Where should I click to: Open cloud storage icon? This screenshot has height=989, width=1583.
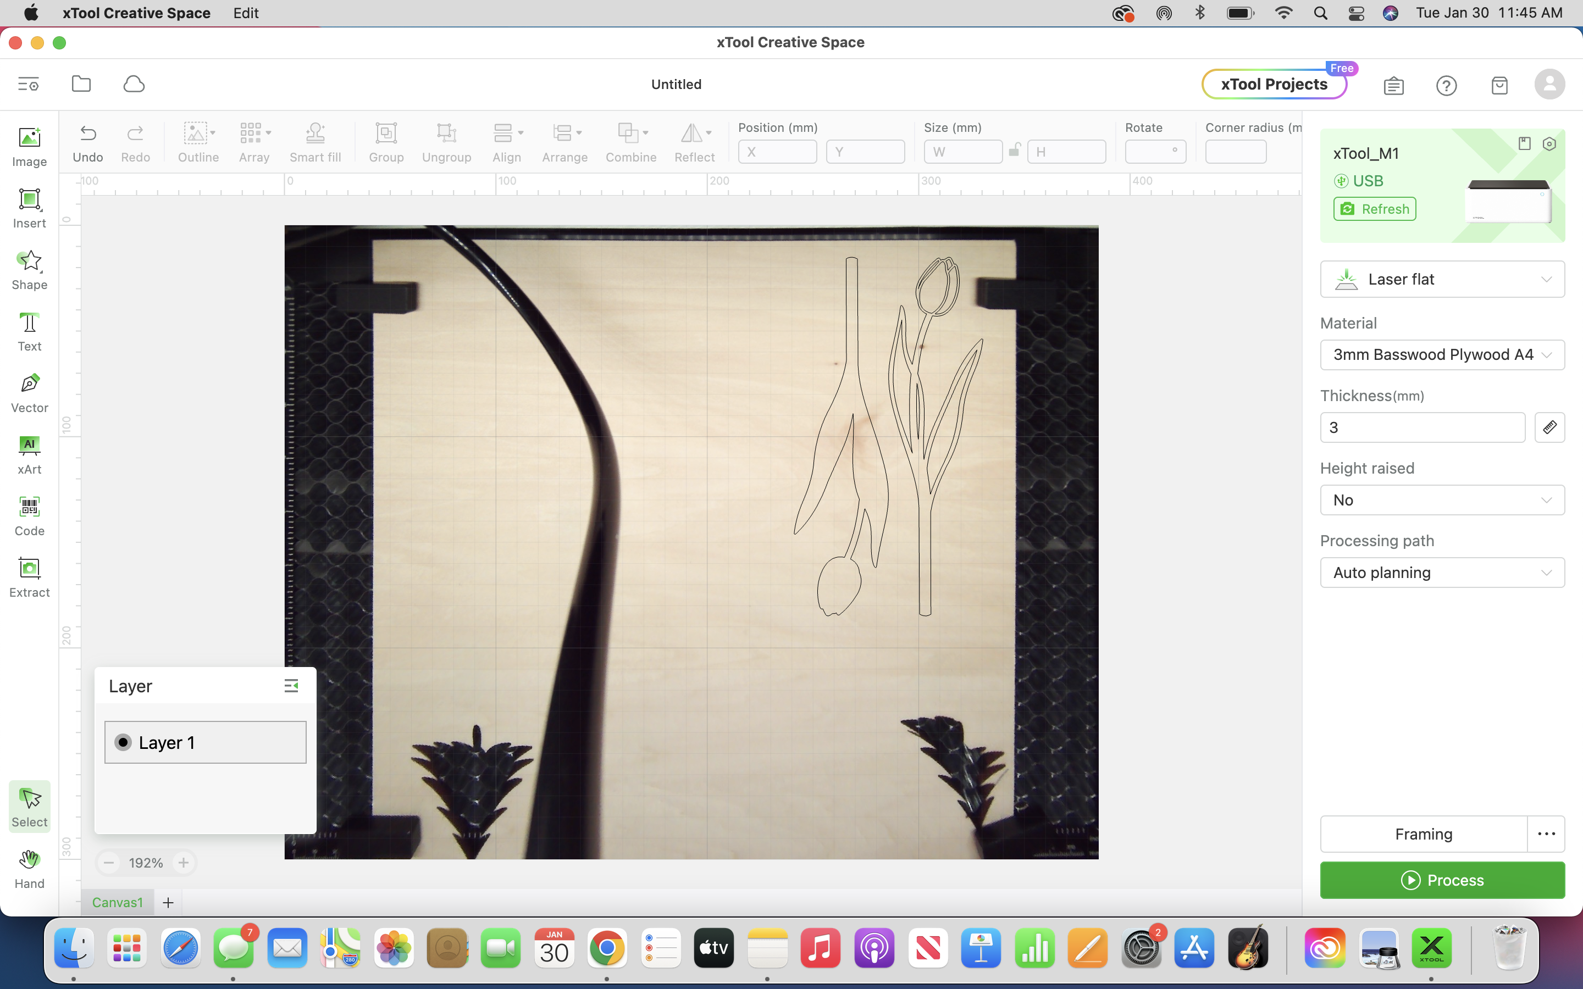point(134,84)
